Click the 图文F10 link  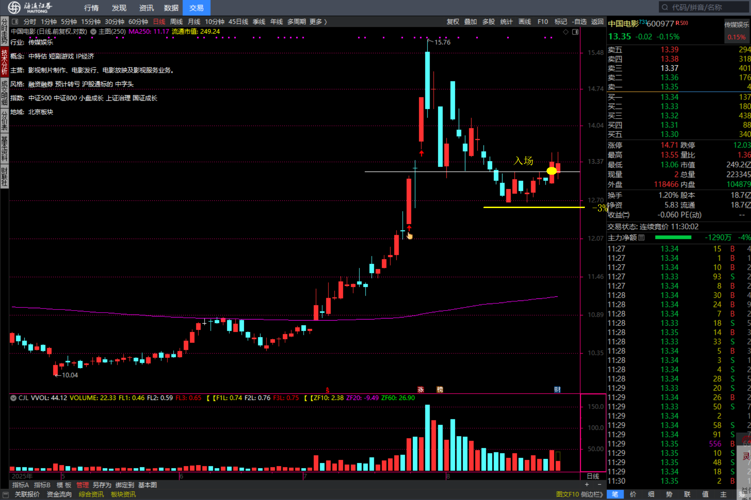(567, 494)
